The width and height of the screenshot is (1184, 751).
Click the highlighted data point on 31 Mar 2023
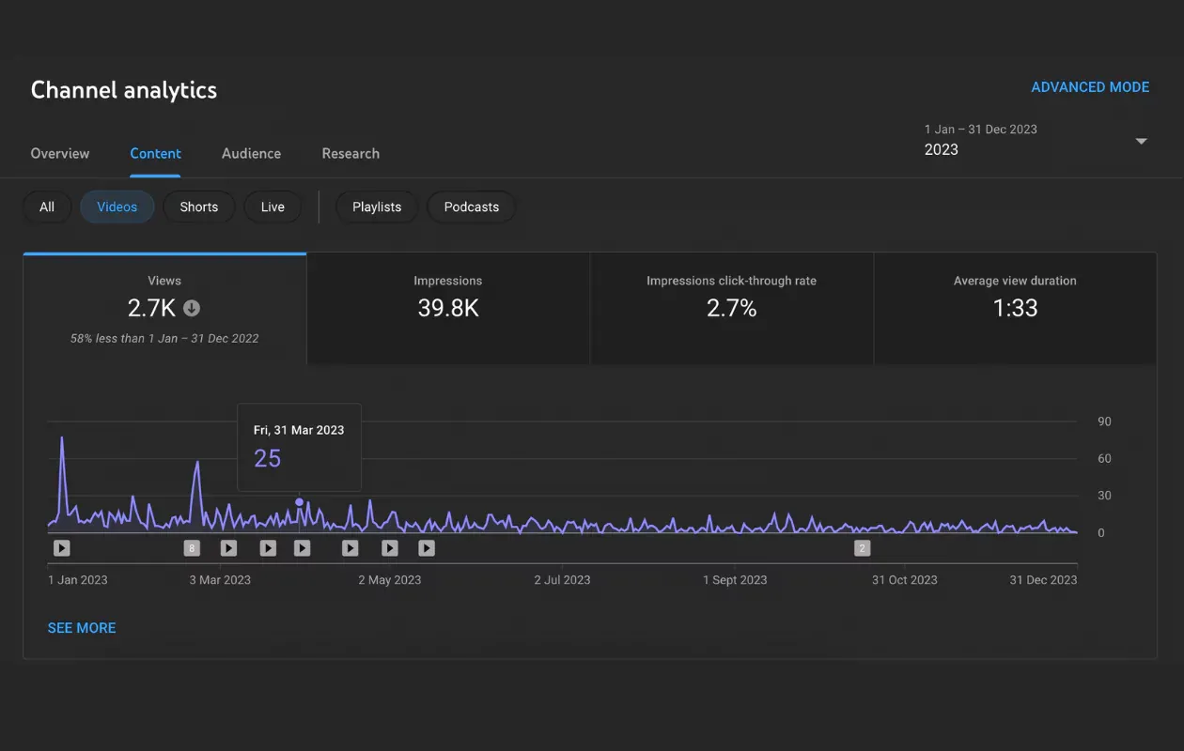(300, 502)
